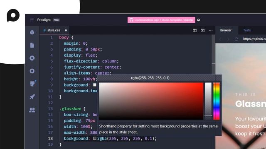
Task: Click the editor vertical scrollbar
Action: tap(213, 54)
